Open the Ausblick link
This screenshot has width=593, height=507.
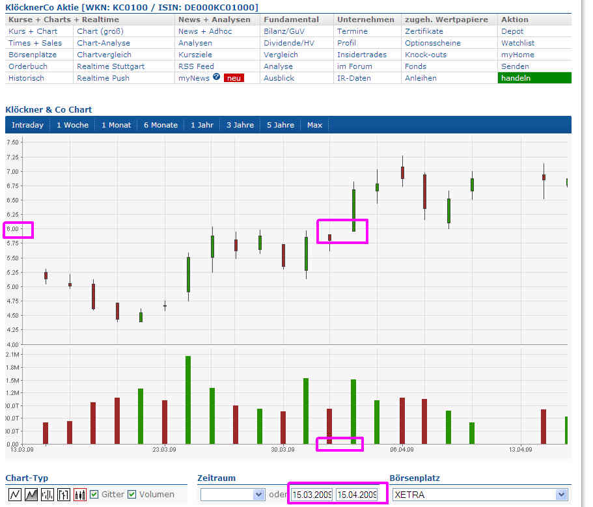279,78
